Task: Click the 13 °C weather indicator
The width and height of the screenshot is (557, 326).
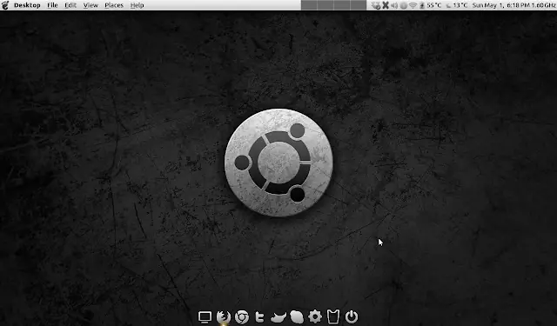Action: [457, 5]
